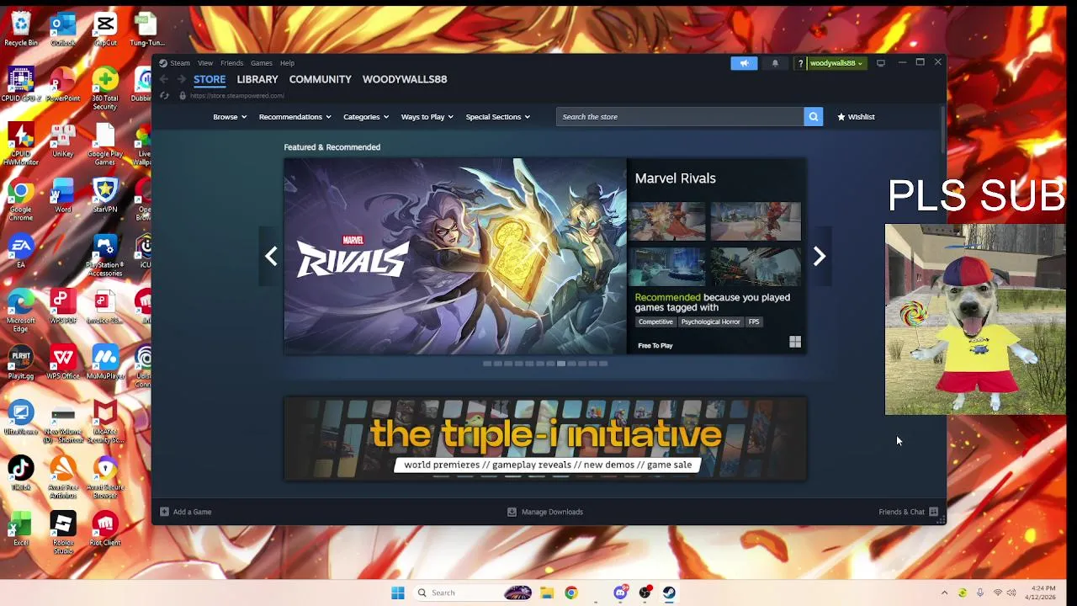Image resolution: width=1077 pixels, height=606 pixels.
Task: Open CapCut desktop shortcut
Action: click(x=105, y=29)
